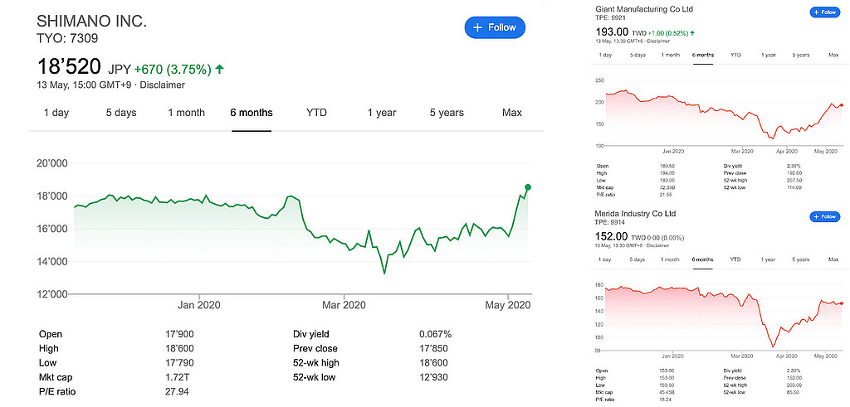Click the green endpoint dot on Shimano chart

point(529,187)
